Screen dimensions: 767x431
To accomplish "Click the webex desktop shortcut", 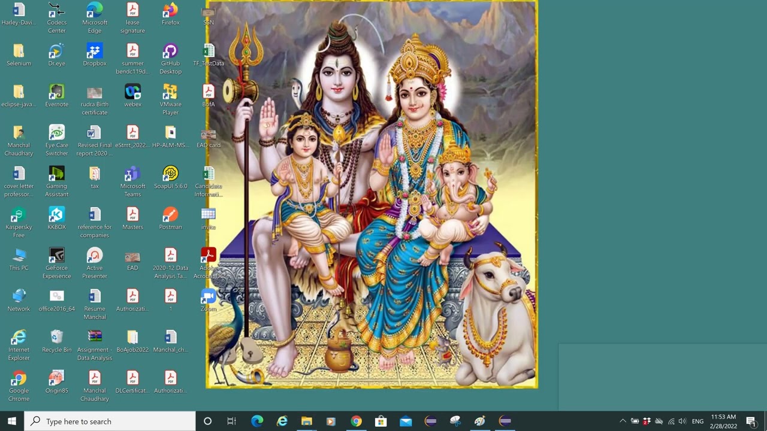I will point(132,96).
